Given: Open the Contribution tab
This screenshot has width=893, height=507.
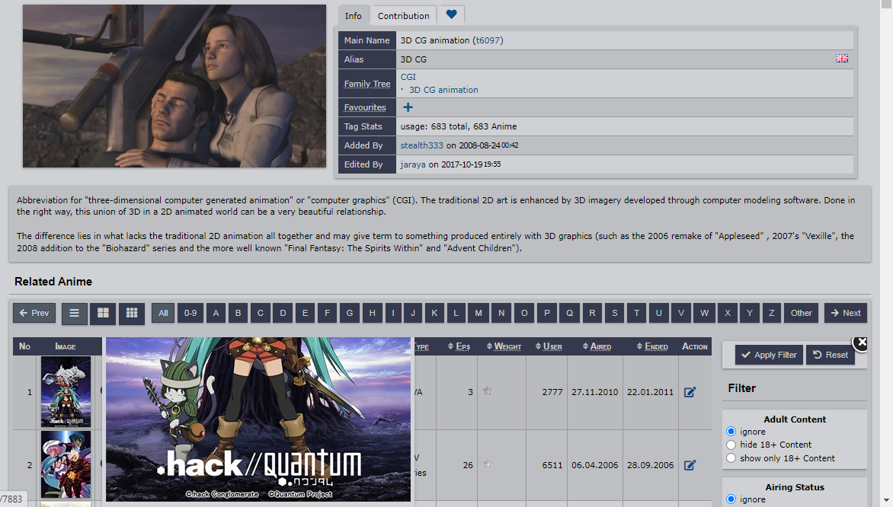Looking at the screenshot, I should (x=403, y=16).
